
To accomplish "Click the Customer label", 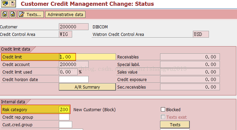I will pyautogui.click(x=9, y=27).
